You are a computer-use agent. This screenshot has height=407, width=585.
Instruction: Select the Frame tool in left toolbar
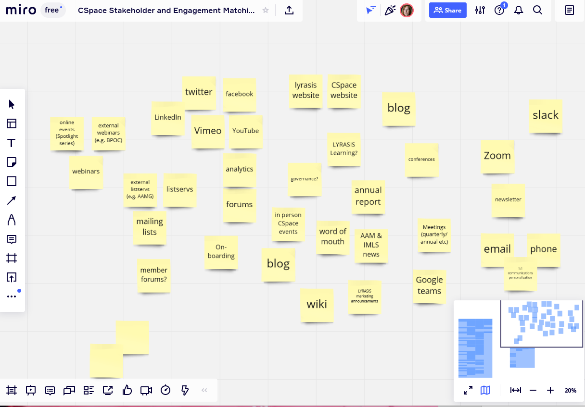tap(12, 258)
